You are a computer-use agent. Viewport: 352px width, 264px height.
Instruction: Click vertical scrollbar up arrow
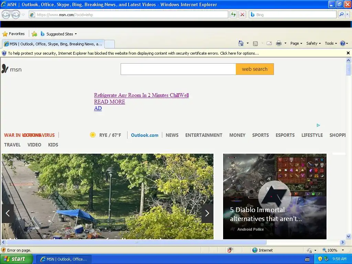pyautogui.click(x=348, y=60)
